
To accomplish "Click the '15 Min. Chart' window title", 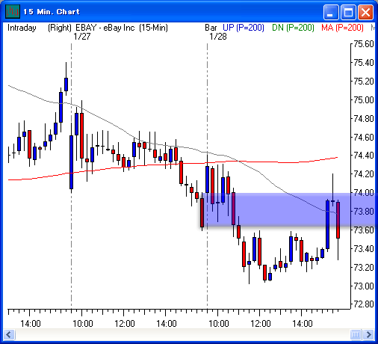I will [52, 12].
